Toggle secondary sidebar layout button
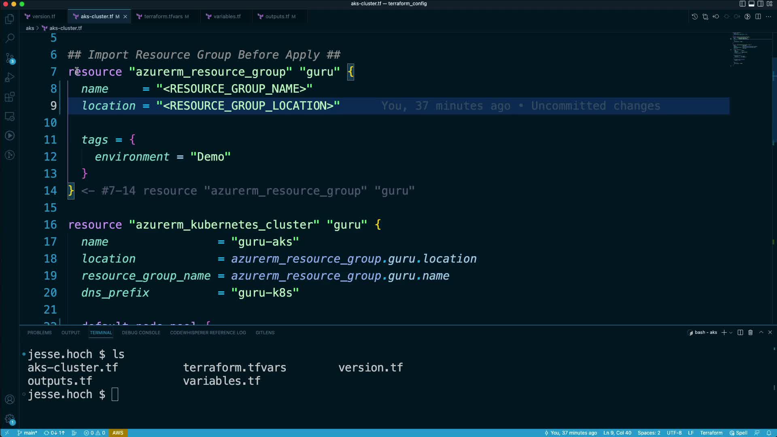777x437 pixels. (x=760, y=4)
